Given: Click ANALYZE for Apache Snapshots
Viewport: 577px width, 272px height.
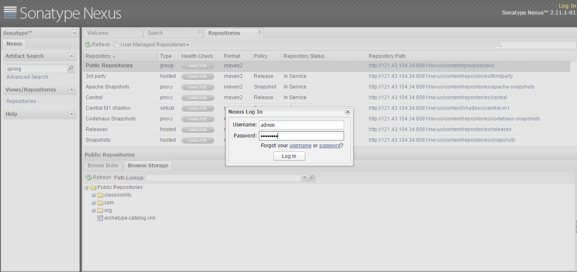Looking at the screenshot, I should 198,87.
